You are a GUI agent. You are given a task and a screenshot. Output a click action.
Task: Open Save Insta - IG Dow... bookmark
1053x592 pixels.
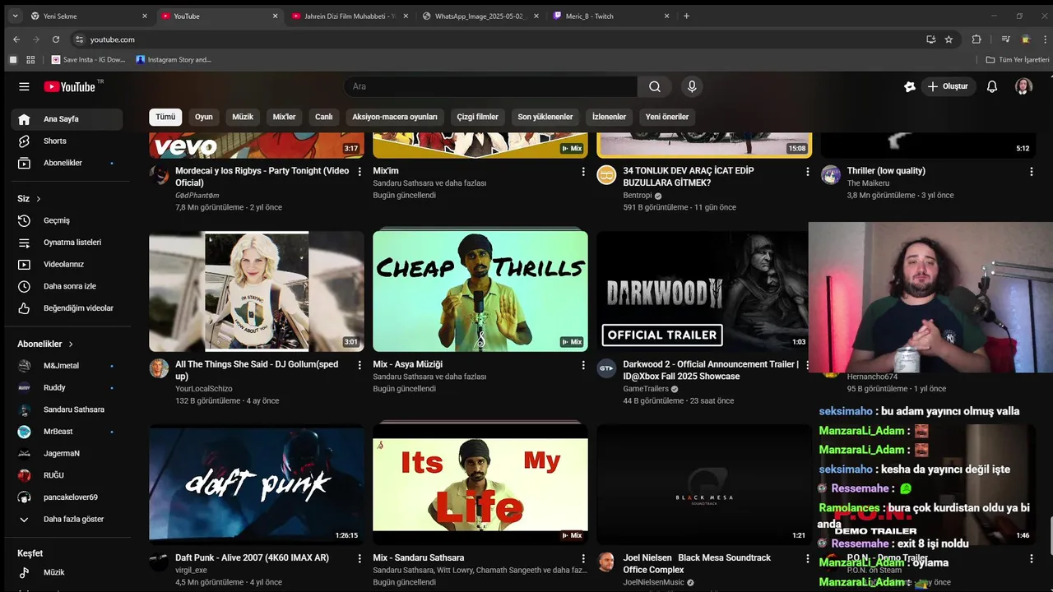click(89, 59)
